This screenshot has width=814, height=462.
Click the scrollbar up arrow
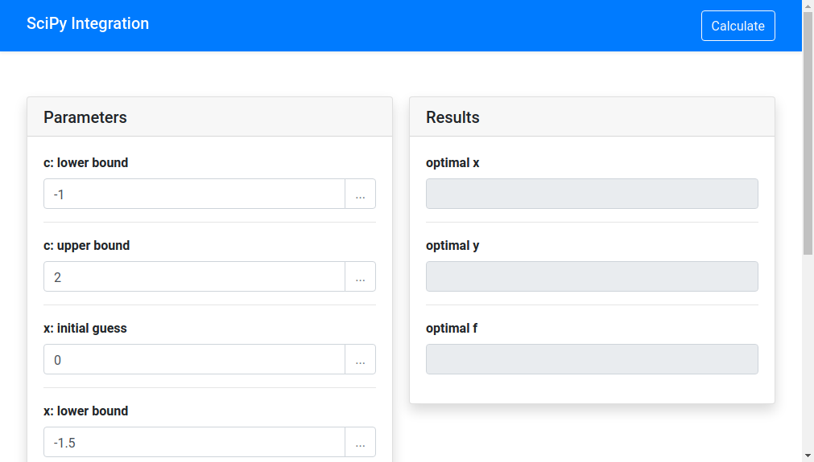[x=808, y=6]
